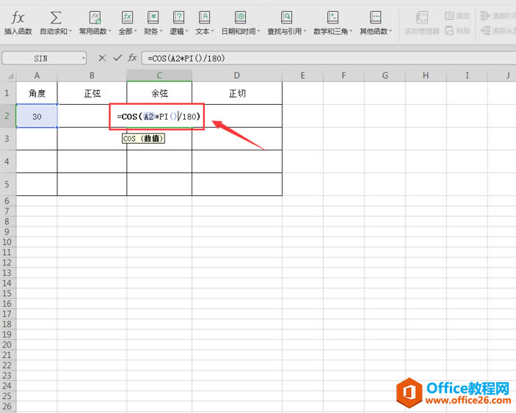The image size is (516, 413).
Task: Click cell C1 labeled 余弦
Action: (159, 93)
